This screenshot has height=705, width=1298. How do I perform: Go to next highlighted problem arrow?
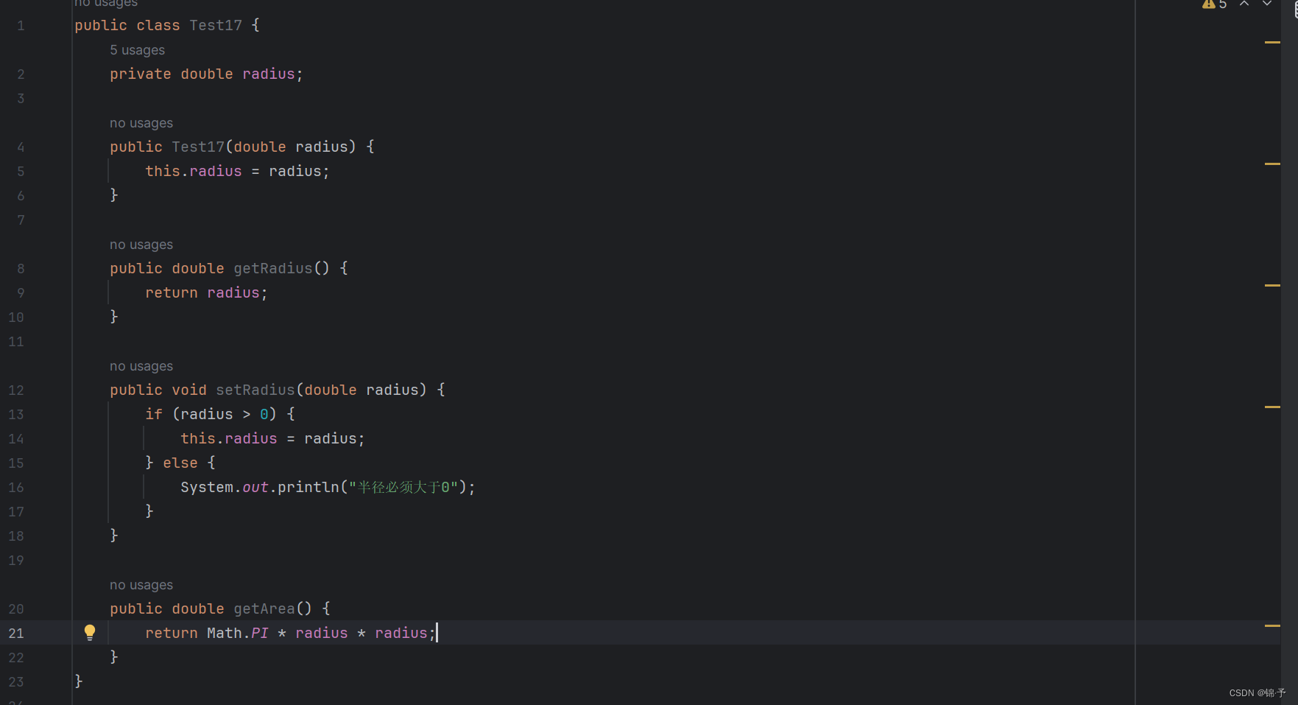click(x=1267, y=4)
